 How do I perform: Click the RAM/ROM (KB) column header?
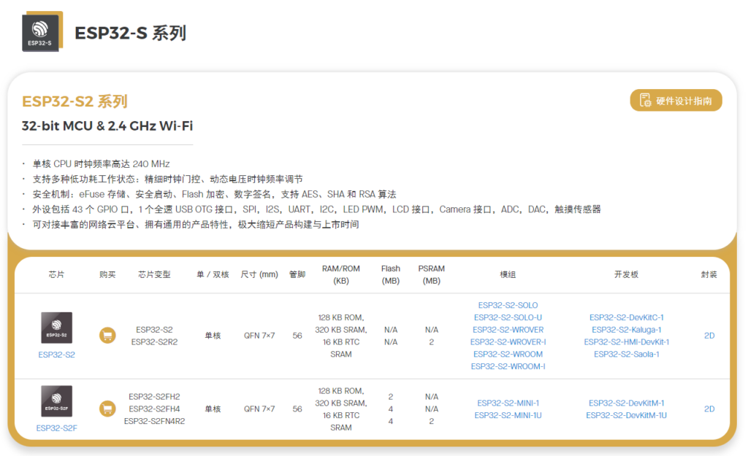340,275
